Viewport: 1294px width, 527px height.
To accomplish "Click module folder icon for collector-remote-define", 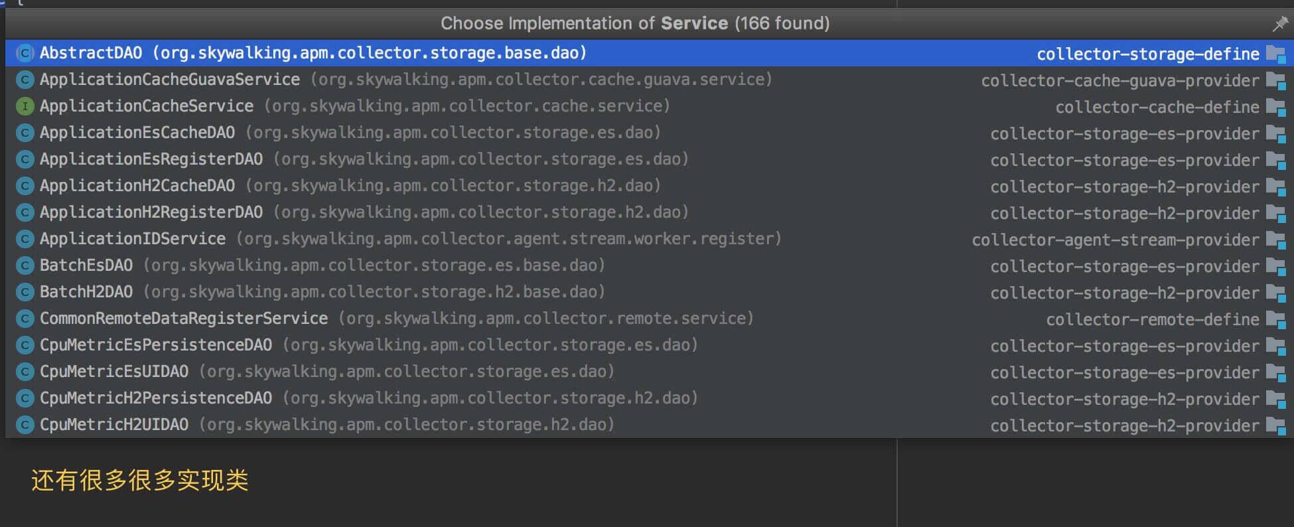I will click(1275, 319).
